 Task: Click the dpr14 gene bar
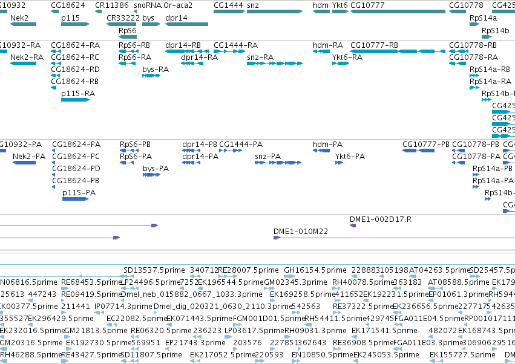point(186,24)
